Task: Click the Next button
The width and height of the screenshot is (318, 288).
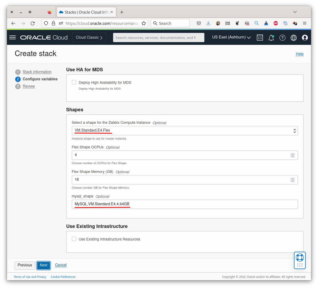Action: click(x=43, y=265)
